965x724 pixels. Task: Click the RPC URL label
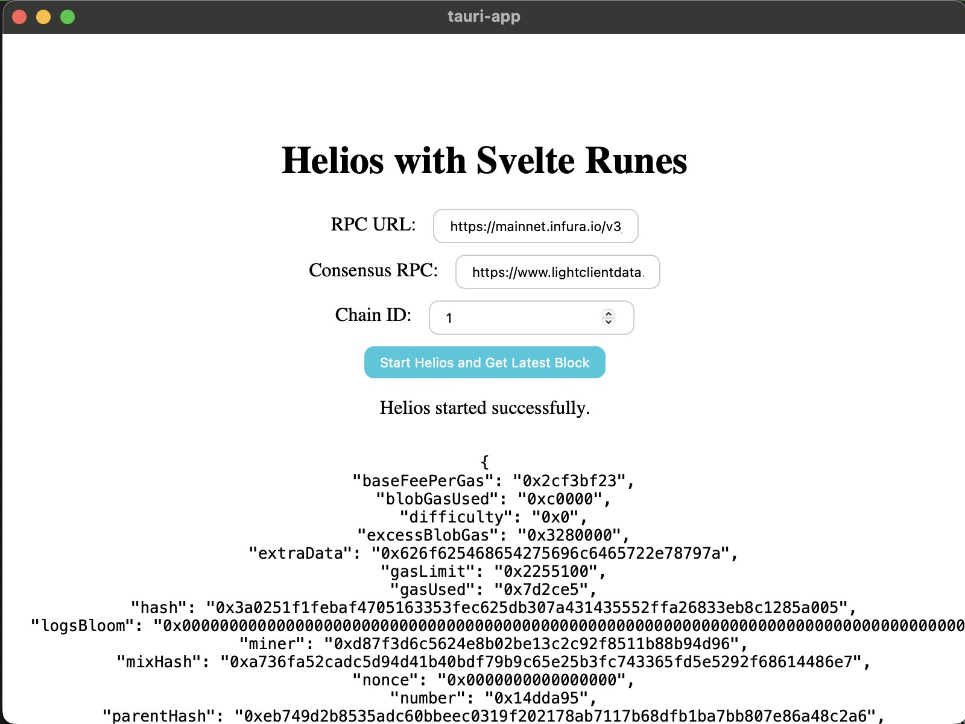tap(373, 224)
